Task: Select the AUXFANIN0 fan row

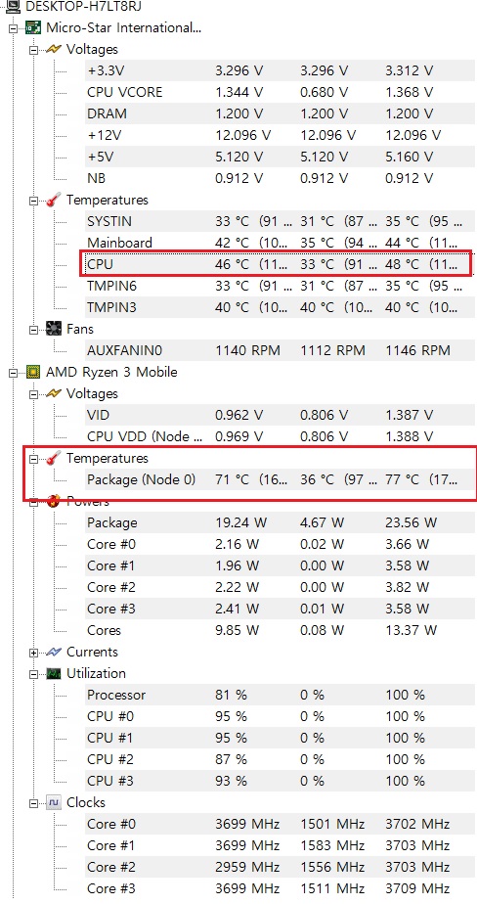Action: (x=276, y=350)
